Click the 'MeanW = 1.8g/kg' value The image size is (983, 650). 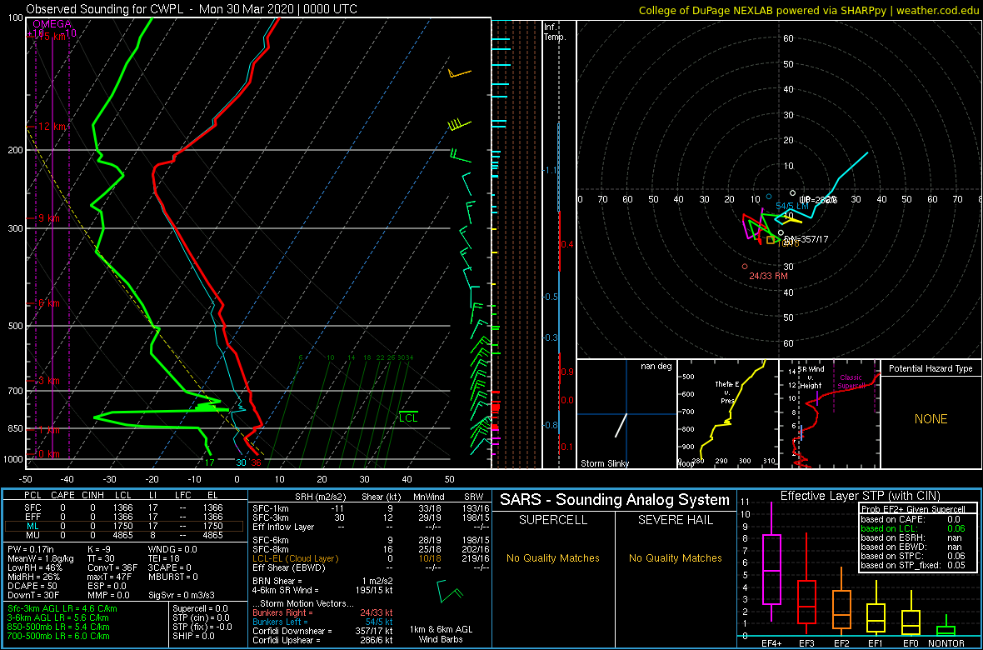click(38, 559)
